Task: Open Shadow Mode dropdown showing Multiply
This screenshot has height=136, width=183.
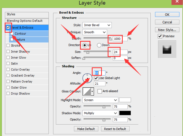Action: point(100,113)
